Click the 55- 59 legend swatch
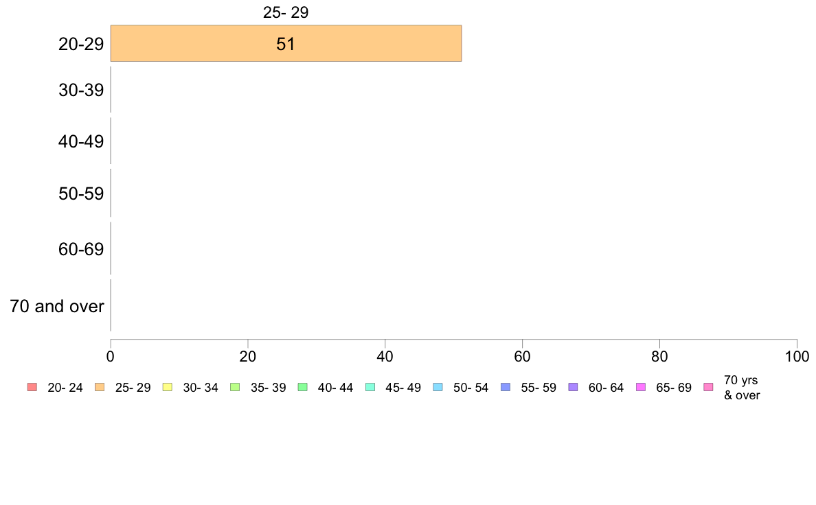This screenshot has height=505, width=816. point(506,387)
